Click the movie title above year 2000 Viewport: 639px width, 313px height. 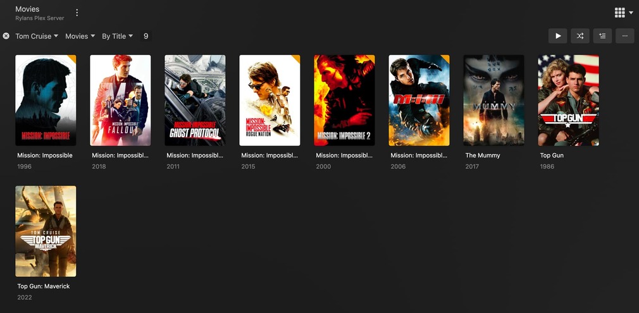tap(344, 156)
